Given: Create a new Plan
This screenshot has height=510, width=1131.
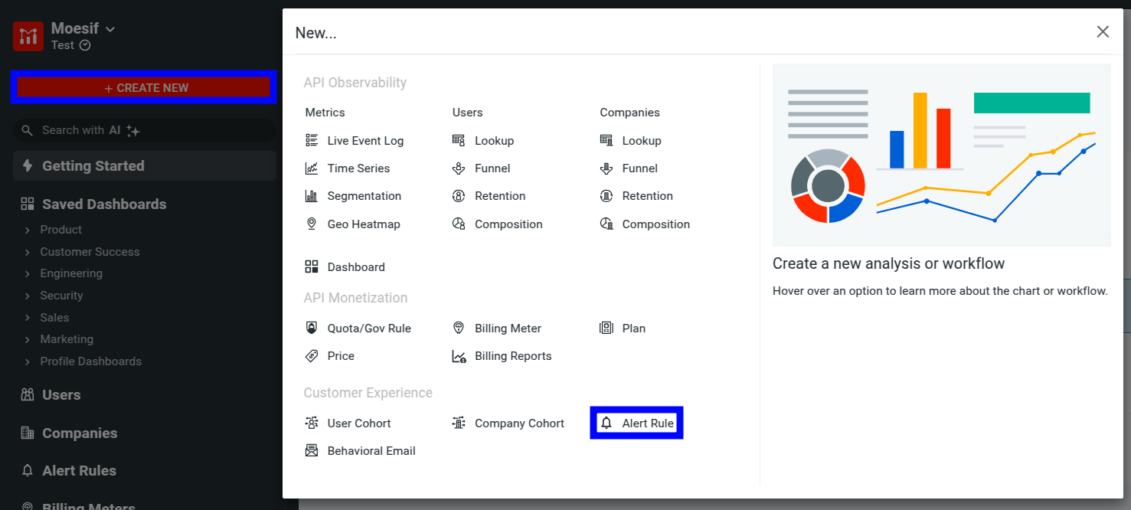Looking at the screenshot, I should [633, 328].
